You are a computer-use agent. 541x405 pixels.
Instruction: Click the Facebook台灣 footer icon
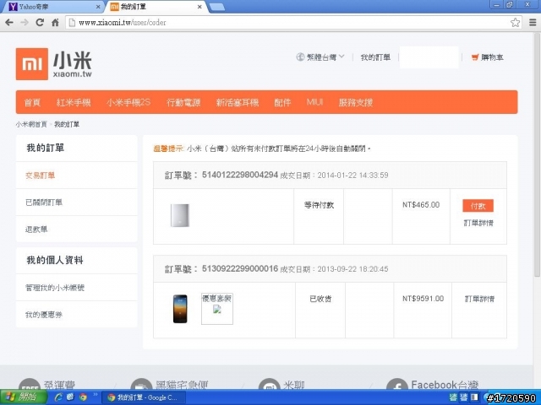tap(397, 385)
